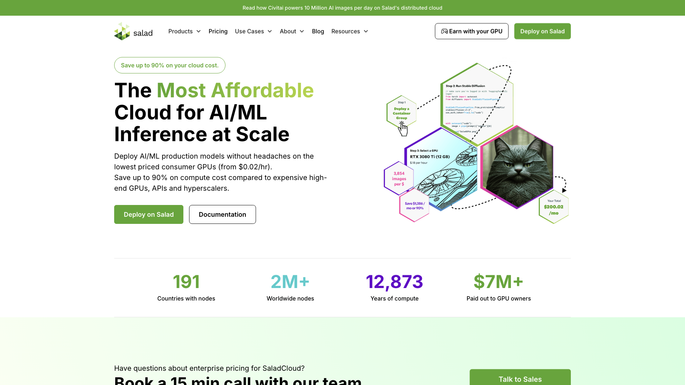Open the Civitai announcement banner link

[x=342, y=8]
